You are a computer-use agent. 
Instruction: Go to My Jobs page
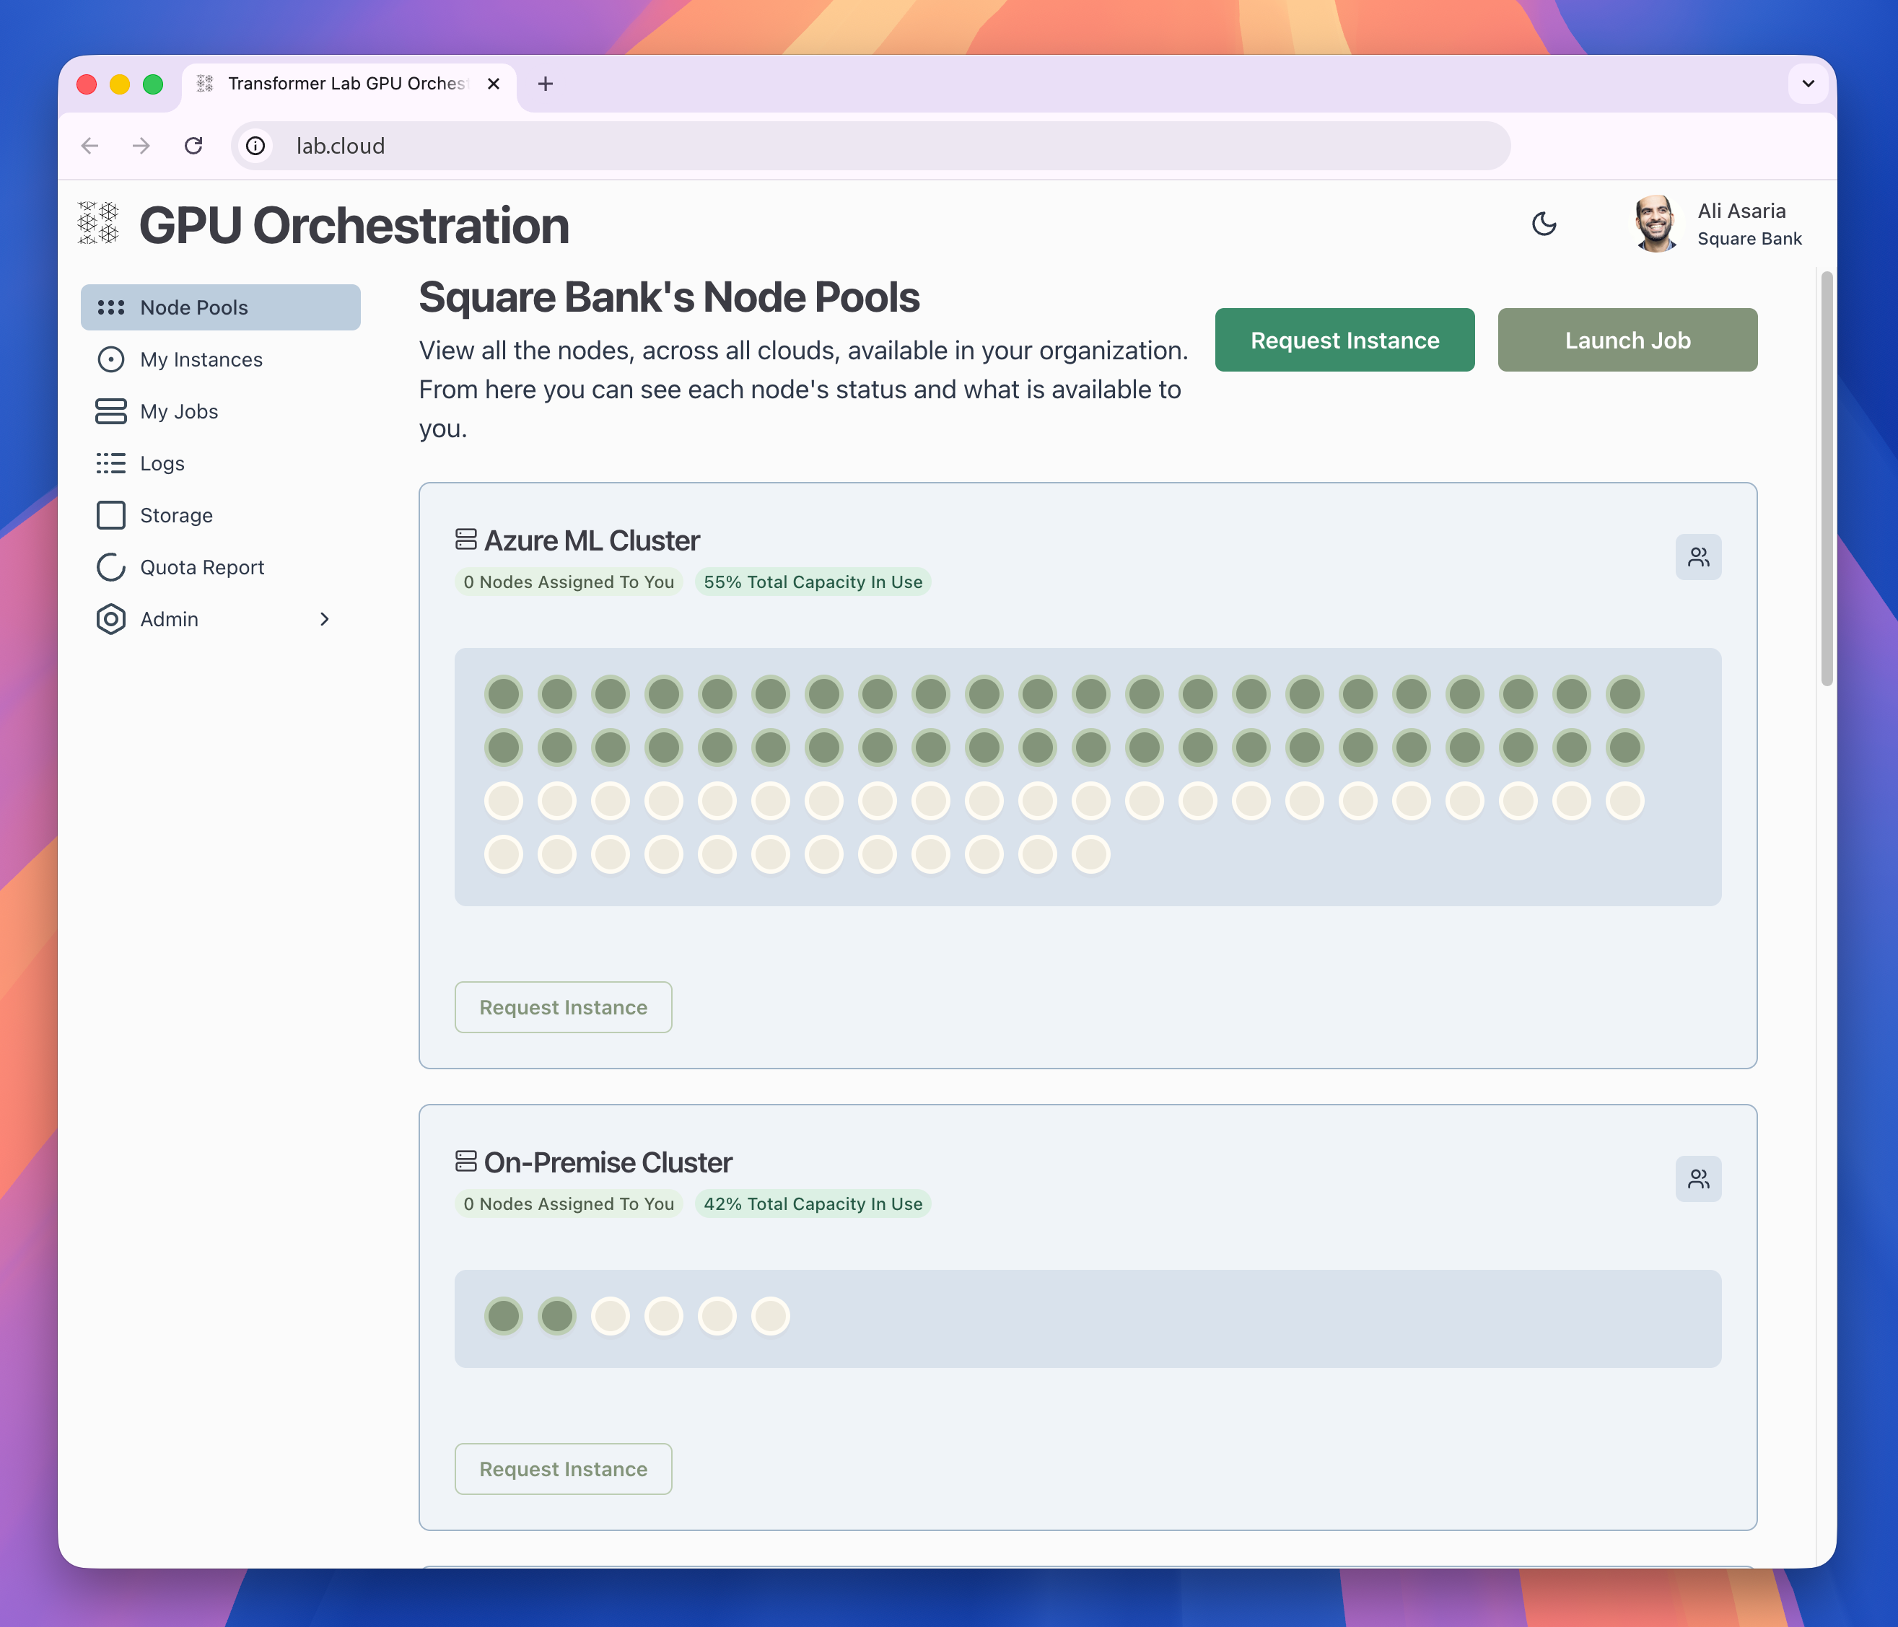pos(179,412)
